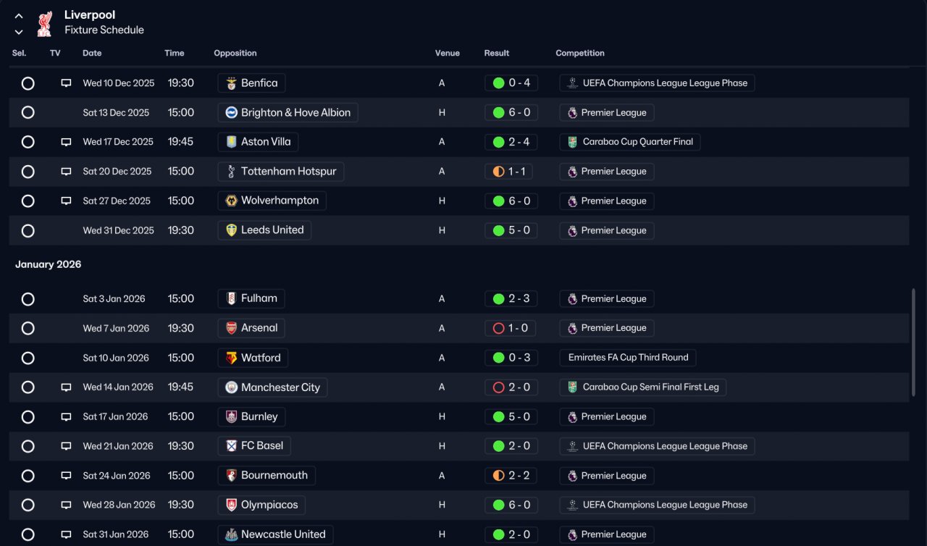Click the Watford club badge
Viewport: 927px width, 546px height.
pyautogui.click(x=231, y=358)
